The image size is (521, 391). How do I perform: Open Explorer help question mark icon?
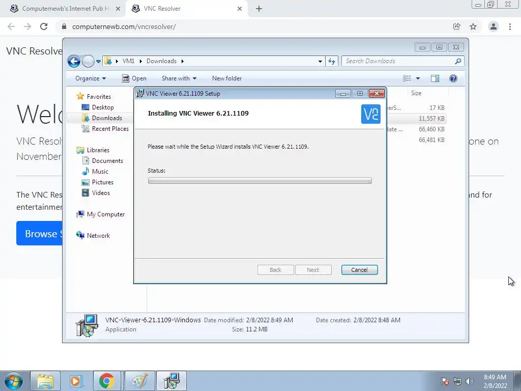(x=453, y=78)
